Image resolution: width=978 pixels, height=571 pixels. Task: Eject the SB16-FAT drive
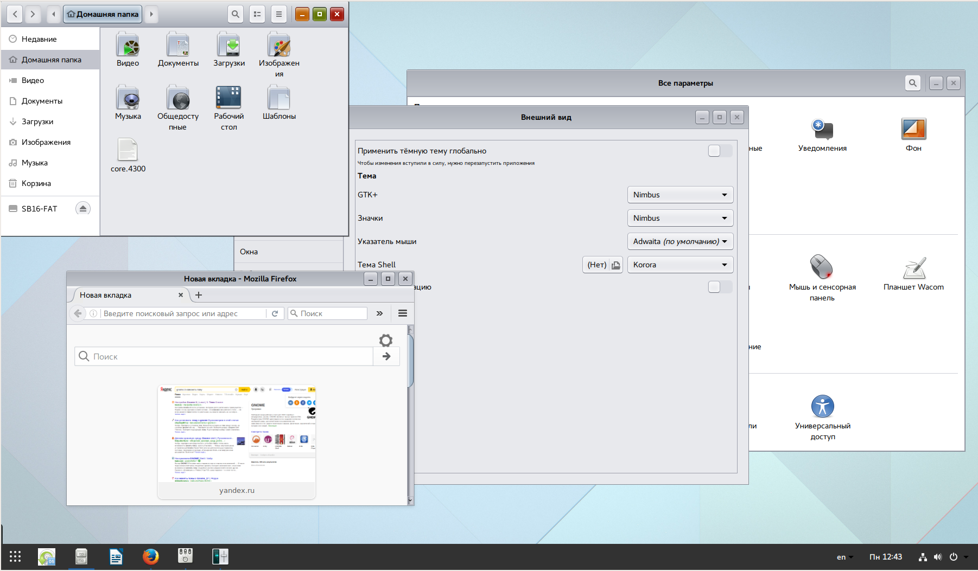[x=82, y=209]
